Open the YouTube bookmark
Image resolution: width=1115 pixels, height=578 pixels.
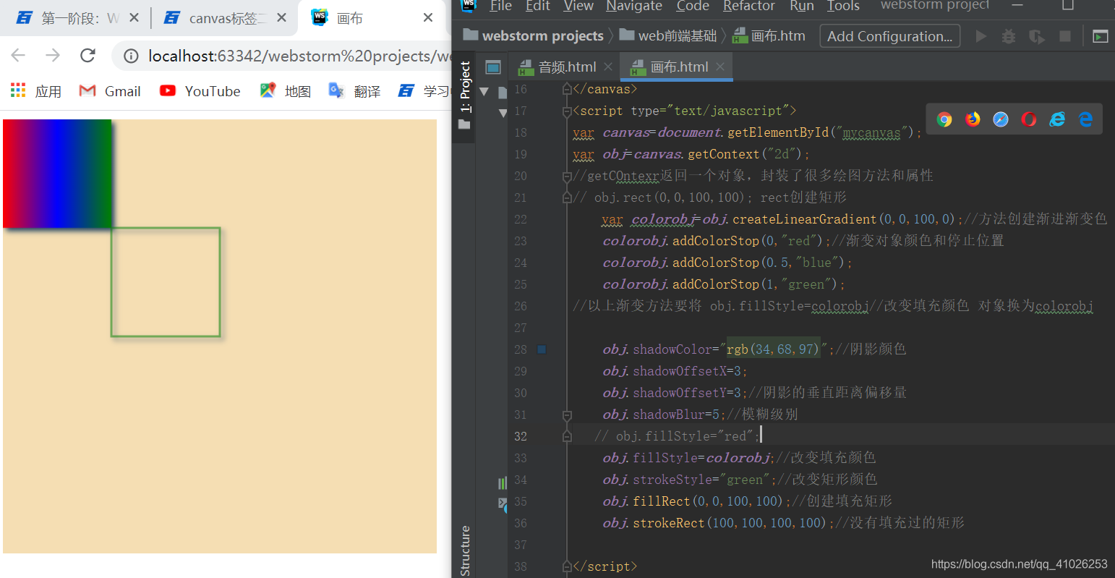click(200, 91)
